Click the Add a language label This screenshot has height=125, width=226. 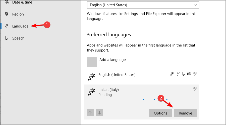click(x=112, y=60)
